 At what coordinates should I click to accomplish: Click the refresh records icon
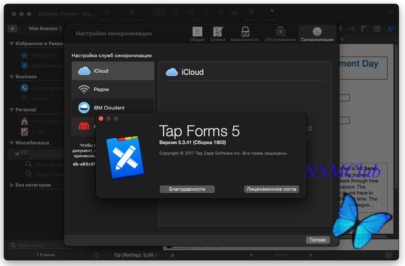pyautogui.click(x=96, y=255)
